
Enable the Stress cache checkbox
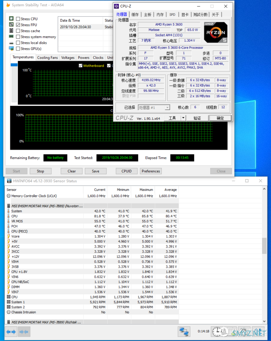coord(18,31)
